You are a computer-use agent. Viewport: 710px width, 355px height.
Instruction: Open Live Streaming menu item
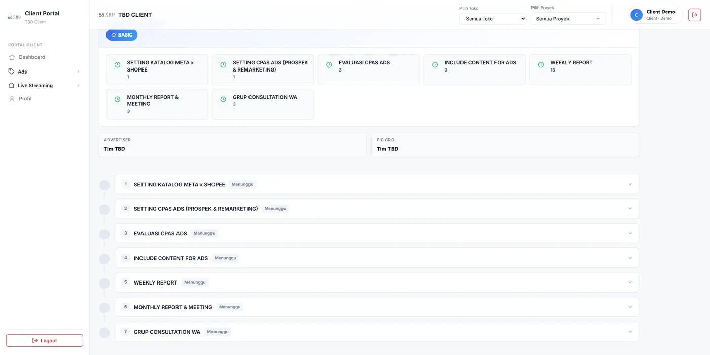click(45, 85)
